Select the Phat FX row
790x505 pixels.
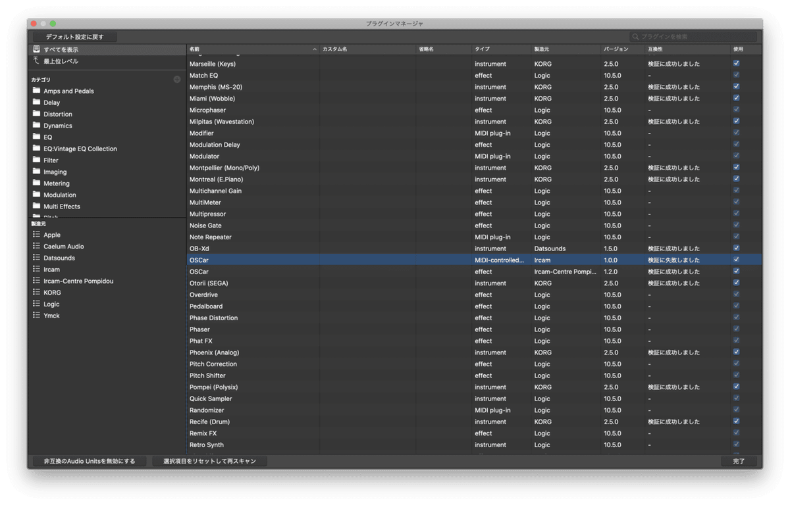pyautogui.click(x=474, y=341)
